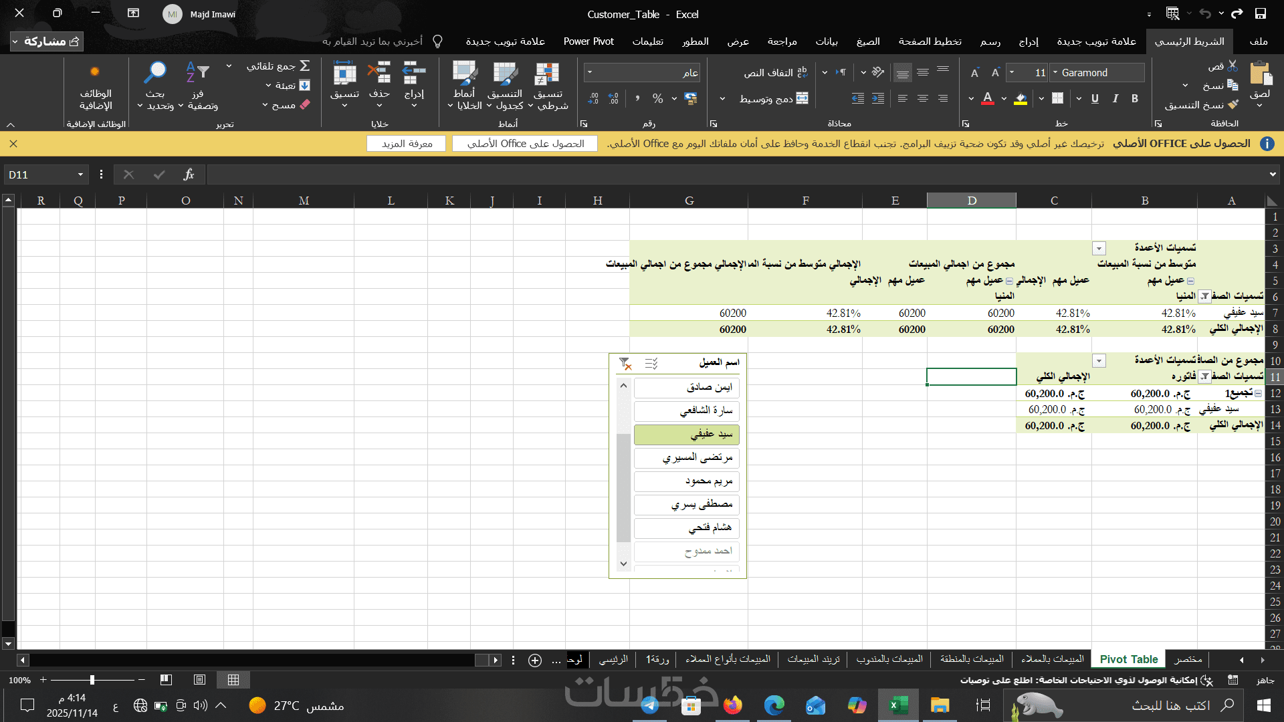Click the الحصول على Office الأصلي button
This screenshot has height=722, width=1284.
point(525,144)
